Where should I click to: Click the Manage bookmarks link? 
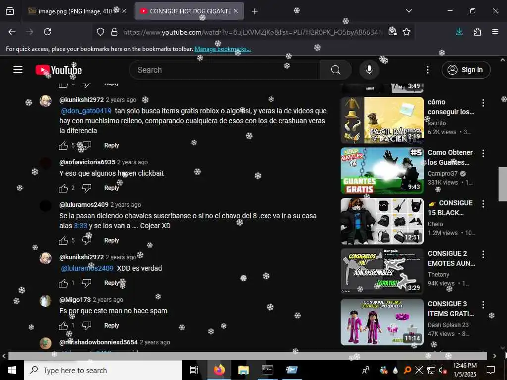point(222,49)
